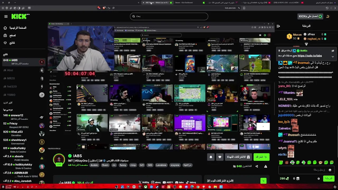The image size is (338, 190).
Task: Hide the pinned BotRix message
Action: 333,51
